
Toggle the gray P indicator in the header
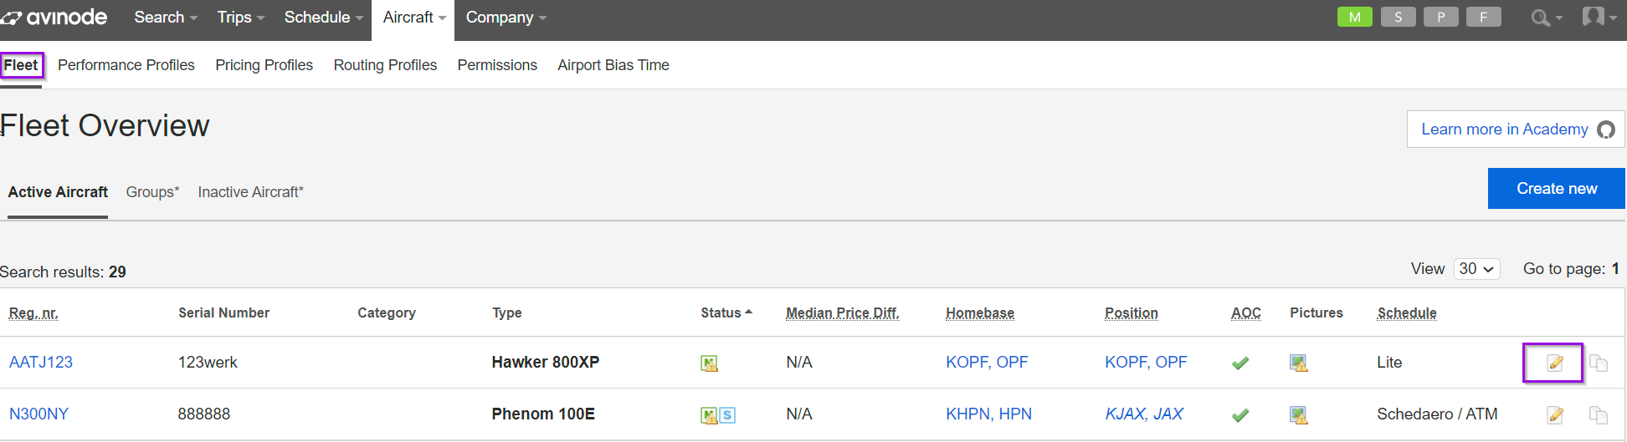pyautogui.click(x=1440, y=17)
